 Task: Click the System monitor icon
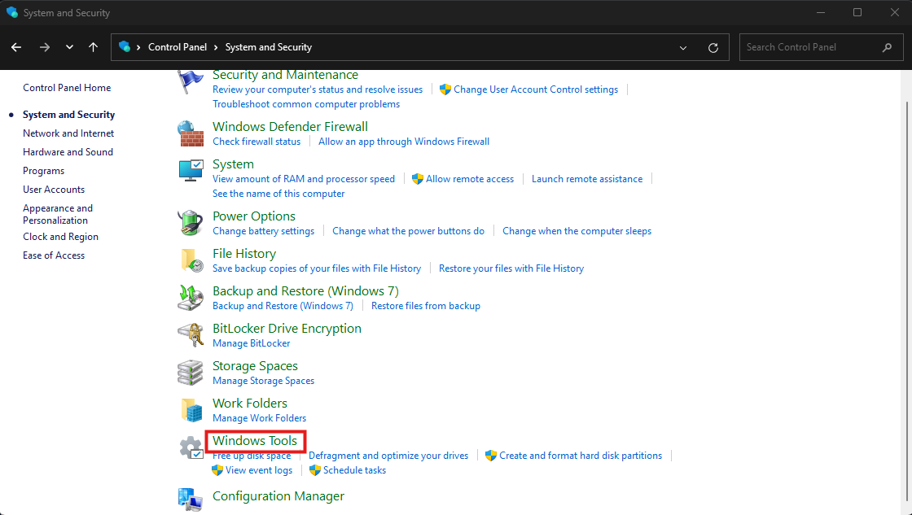click(x=191, y=170)
